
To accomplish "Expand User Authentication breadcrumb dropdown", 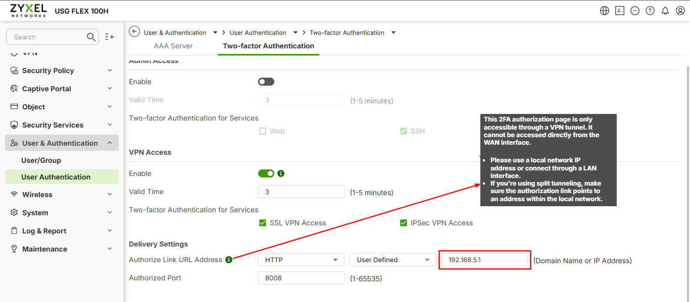I will pos(295,32).
